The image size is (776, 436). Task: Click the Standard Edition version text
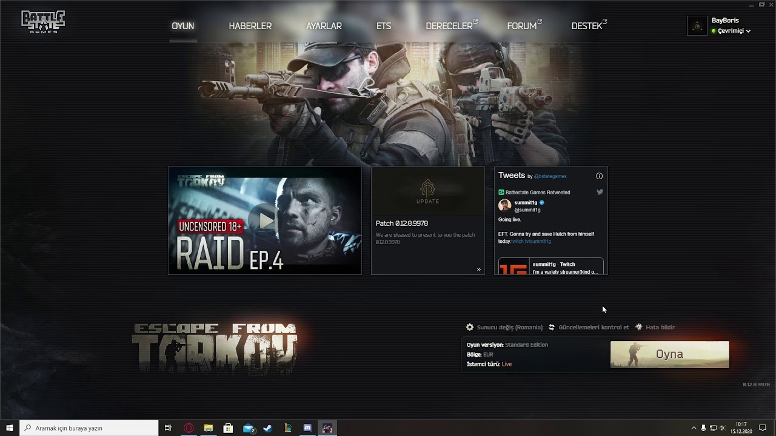526,345
